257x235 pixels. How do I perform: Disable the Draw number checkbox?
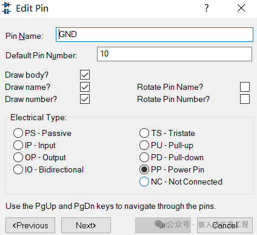85,99
